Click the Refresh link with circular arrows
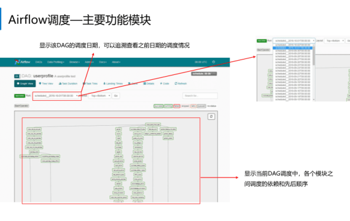 pyautogui.click(x=181, y=83)
